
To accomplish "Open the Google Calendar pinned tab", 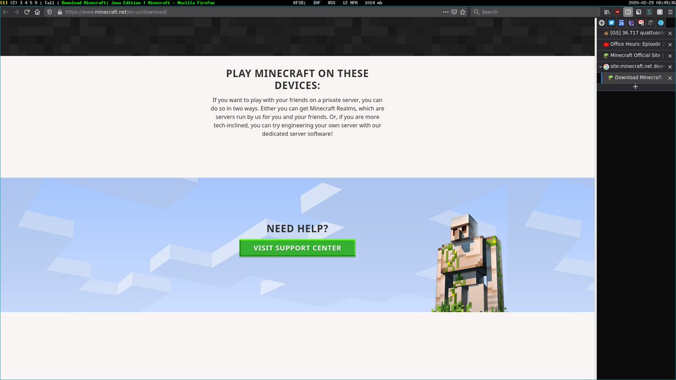I will pos(621,23).
